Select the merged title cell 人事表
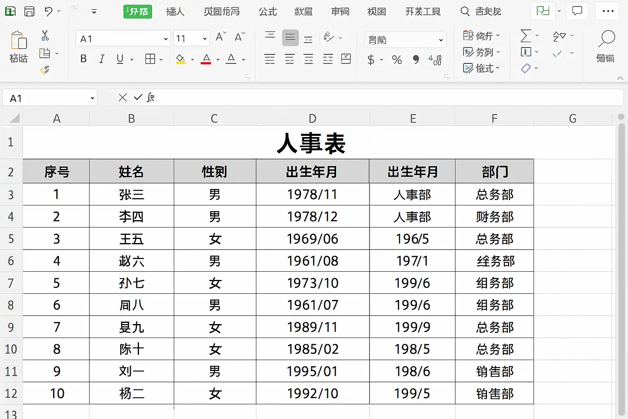Screen dimensions: 628x419 [x=311, y=142]
